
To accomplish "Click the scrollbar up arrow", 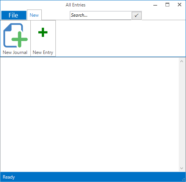I will tap(182, 61).
